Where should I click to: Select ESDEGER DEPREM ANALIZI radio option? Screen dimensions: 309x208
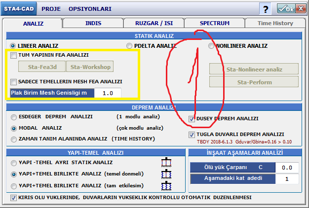click(x=13, y=117)
